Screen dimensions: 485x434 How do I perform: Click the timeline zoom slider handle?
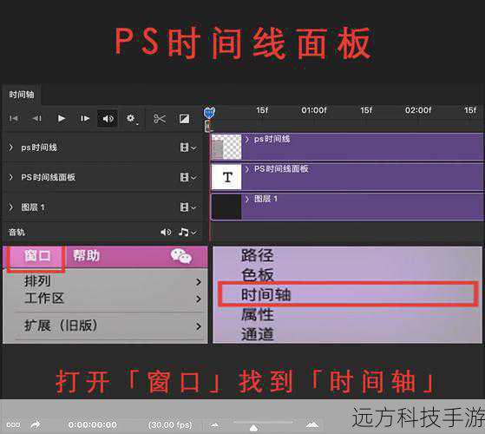[x=253, y=428]
